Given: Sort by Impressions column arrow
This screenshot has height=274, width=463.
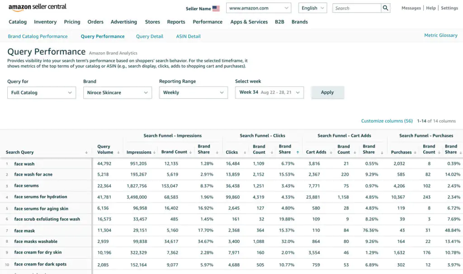Looking at the screenshot, I should click(x=154, y=152).
